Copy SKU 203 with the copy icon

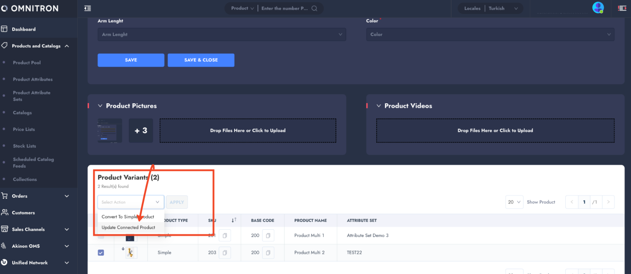tap(225, 253)
